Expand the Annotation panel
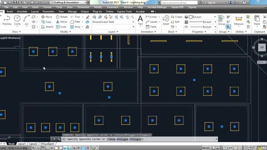The image size is (267, 150). [x=148, y=32]
